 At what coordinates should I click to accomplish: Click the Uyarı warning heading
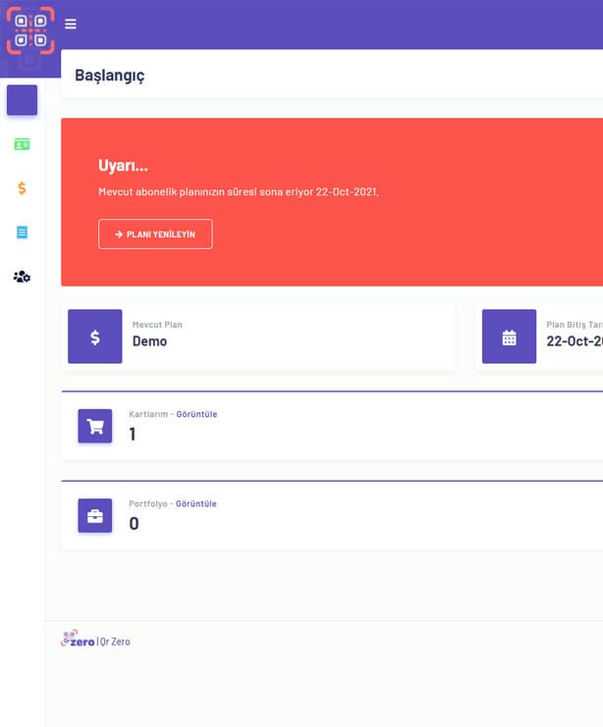(x=123, y=165)
